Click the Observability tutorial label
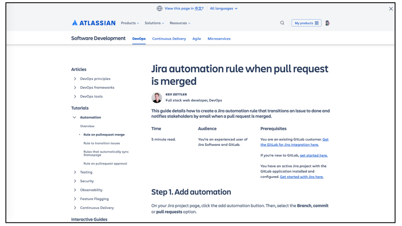 91,190
